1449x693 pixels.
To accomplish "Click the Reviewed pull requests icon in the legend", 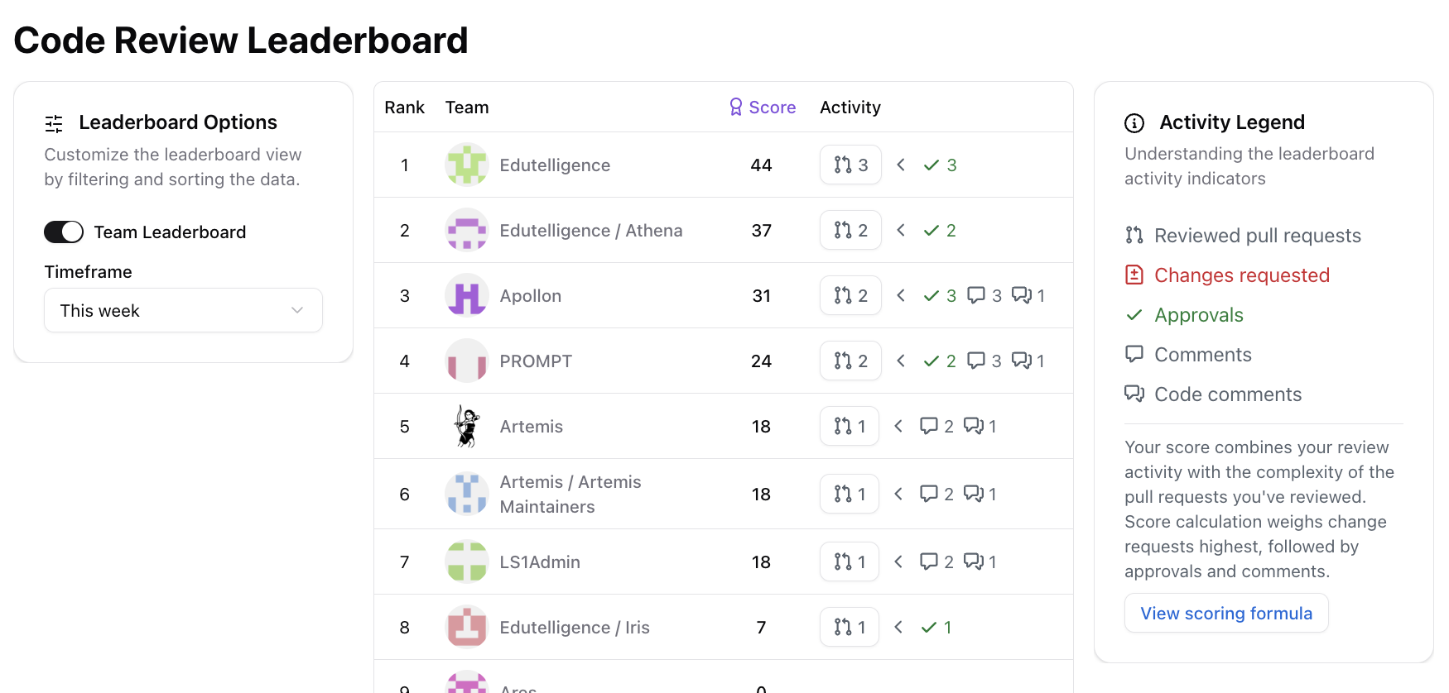I will pos(1134,235).
